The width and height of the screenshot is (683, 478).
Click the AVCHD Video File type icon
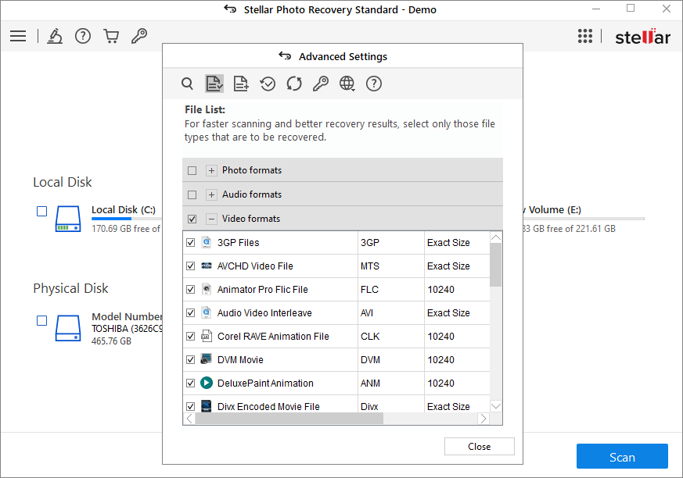pyautogui.click(x=207, y=266)
